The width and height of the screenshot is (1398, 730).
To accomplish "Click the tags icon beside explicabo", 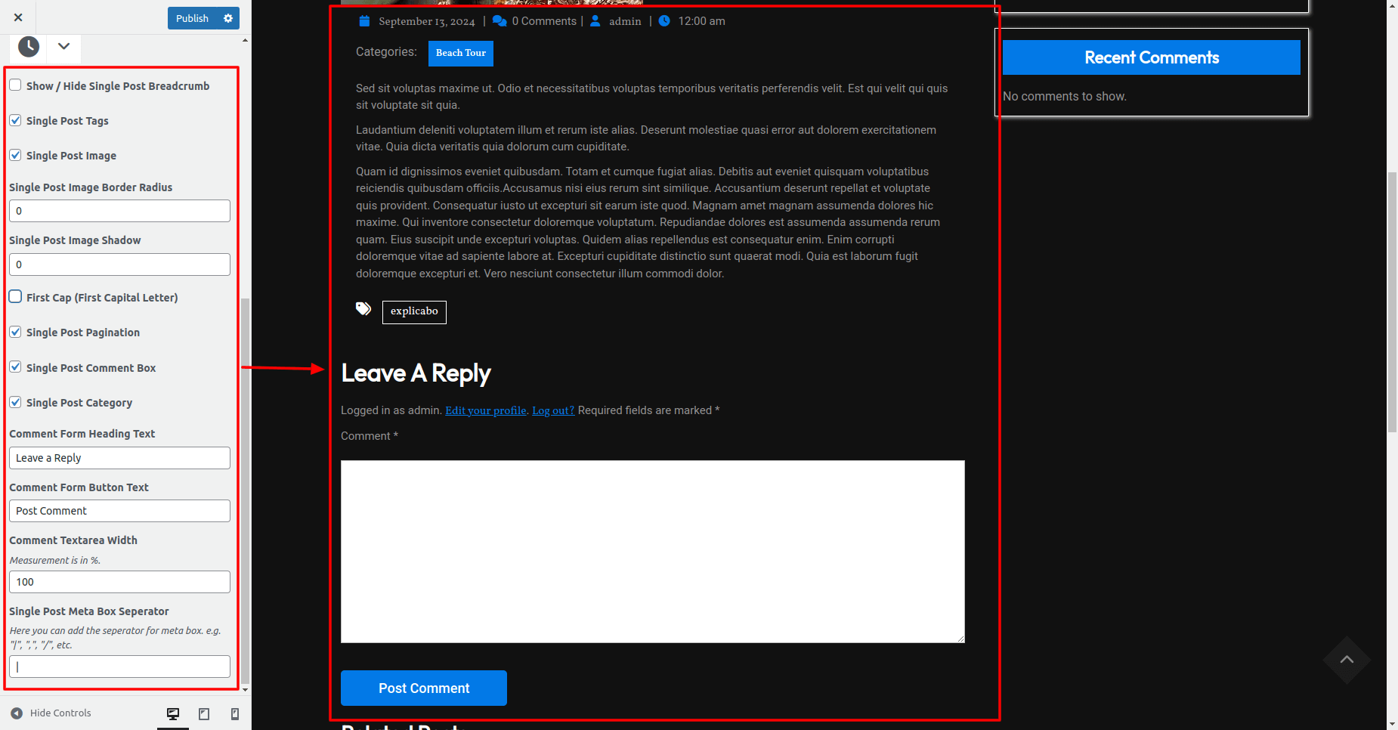I will click(363, 308).
